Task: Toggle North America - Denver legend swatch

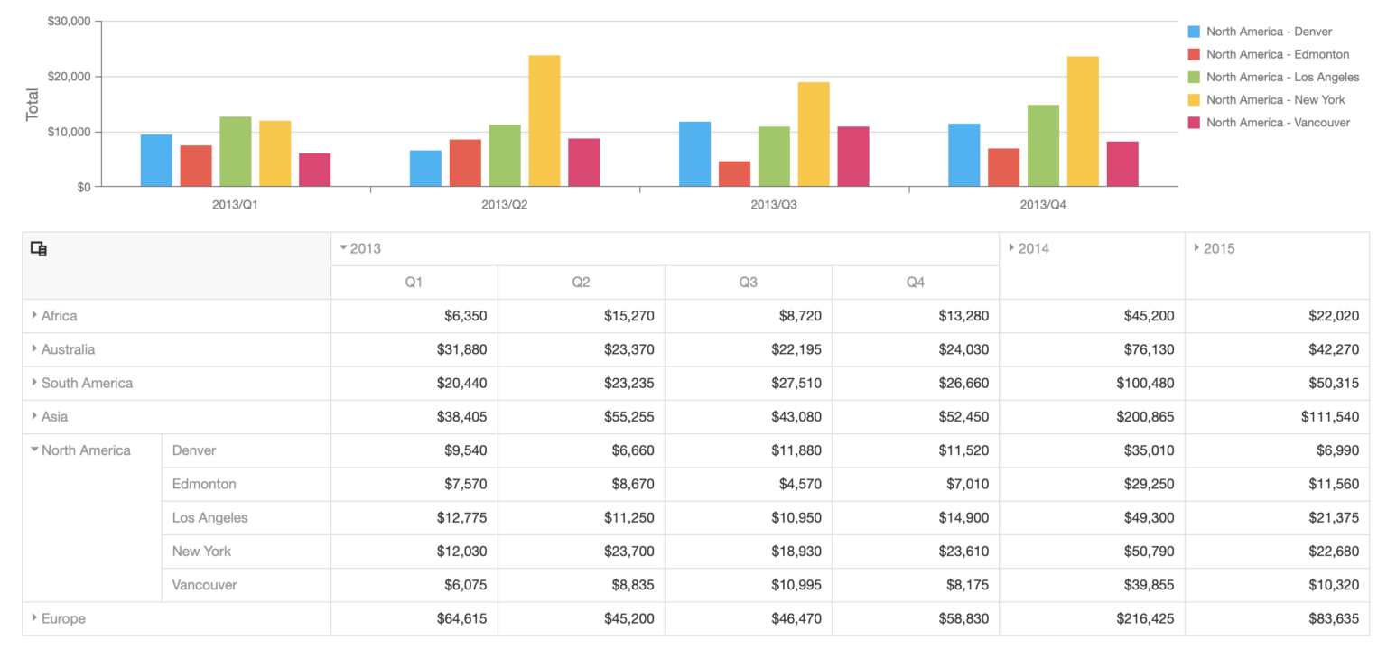Action: pos(1195,32)
